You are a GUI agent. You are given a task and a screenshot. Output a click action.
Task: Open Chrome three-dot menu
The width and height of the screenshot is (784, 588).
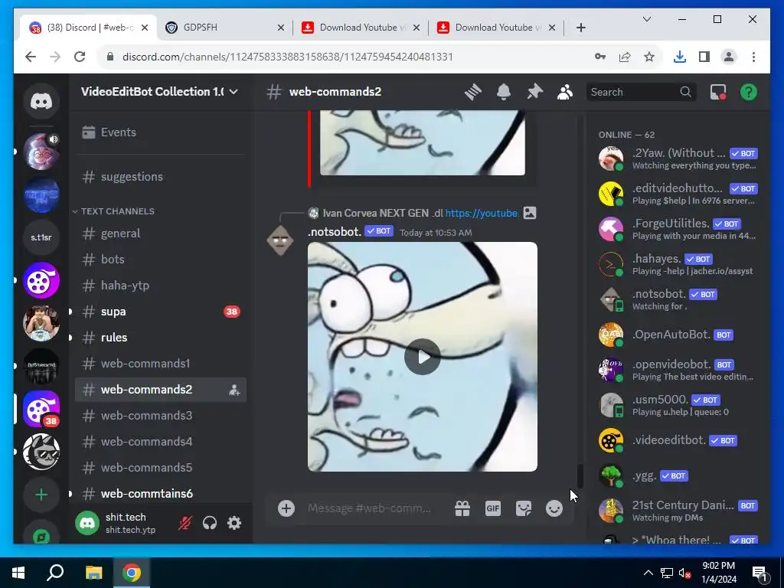tap(753, 57)
